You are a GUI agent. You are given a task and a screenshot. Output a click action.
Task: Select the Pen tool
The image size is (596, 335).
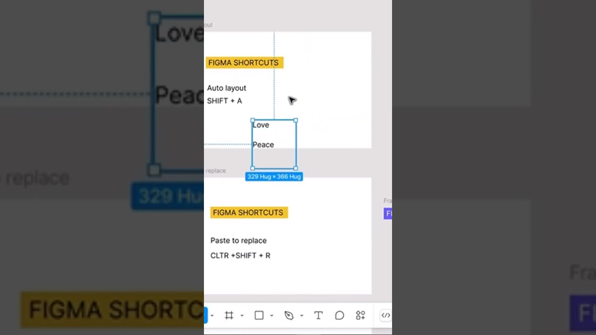click(x=289, y=315)
